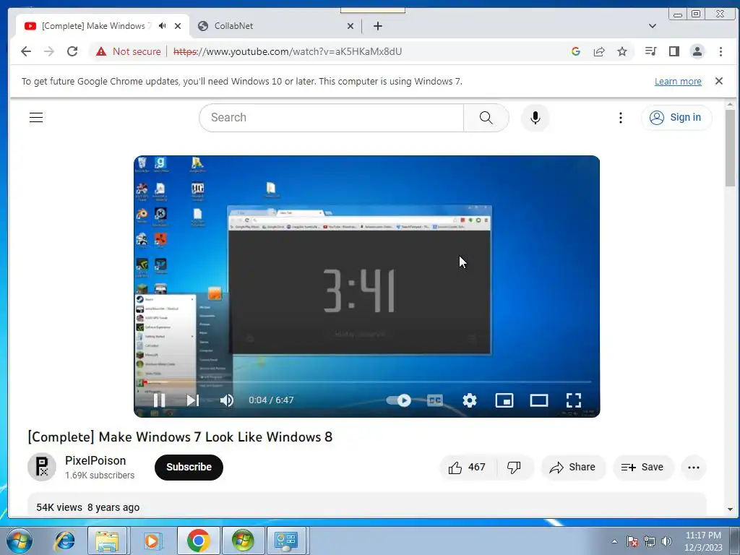Like the video with 467 likes
This screenshot has width=740, height=555.
point(468,468)
